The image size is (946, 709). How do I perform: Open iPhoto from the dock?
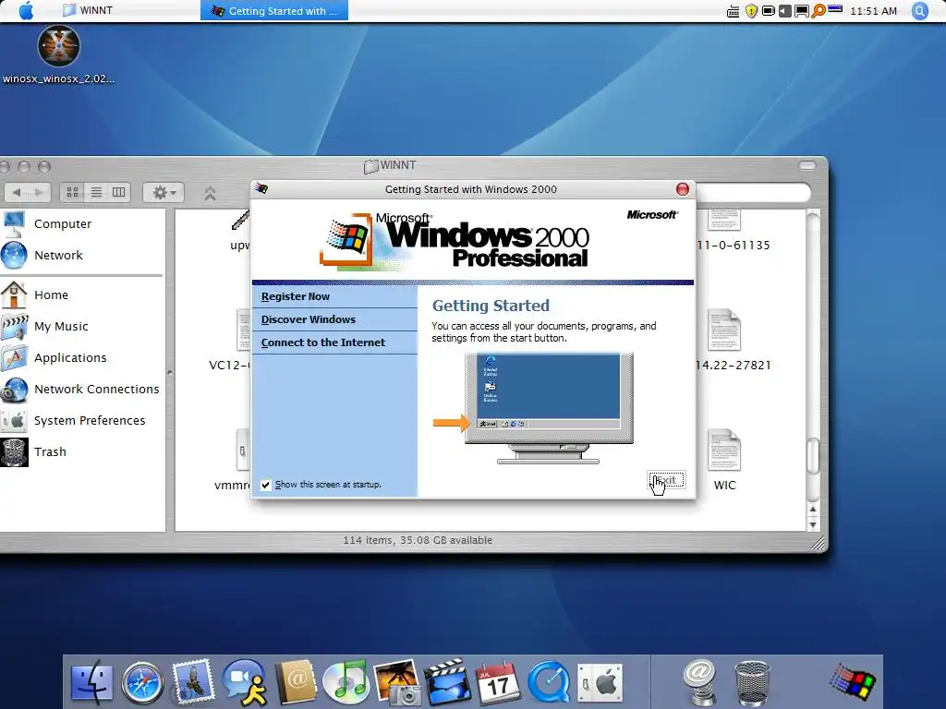397,682
